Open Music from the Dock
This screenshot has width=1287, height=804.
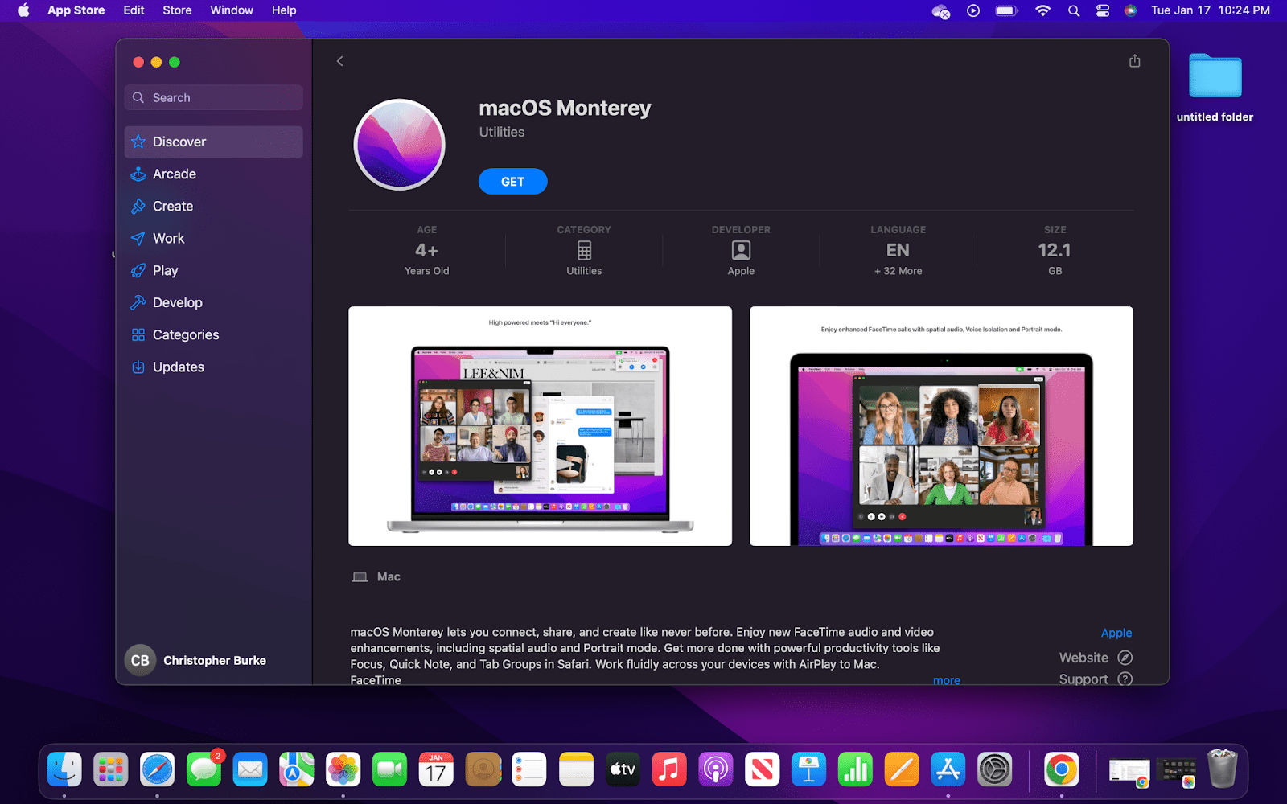669,770
